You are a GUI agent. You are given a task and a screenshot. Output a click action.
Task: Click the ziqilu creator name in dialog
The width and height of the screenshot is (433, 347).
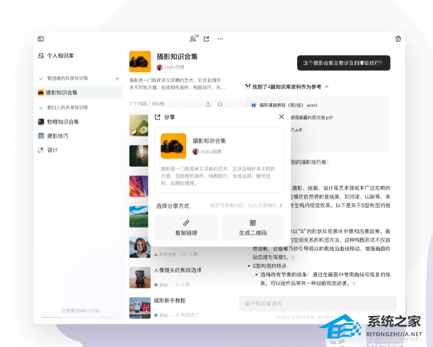point(211,151)
